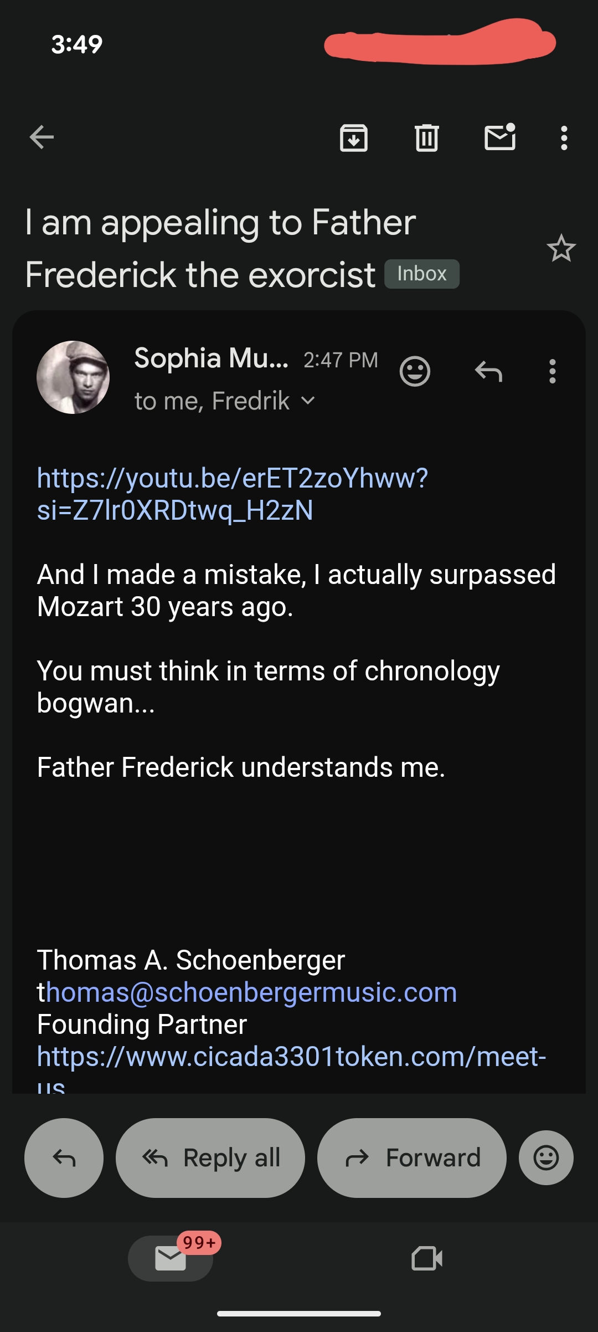Reply using arrow beside message time
Screen dimensions: 598x1332
pyautogui.click(x=488, y=371)
